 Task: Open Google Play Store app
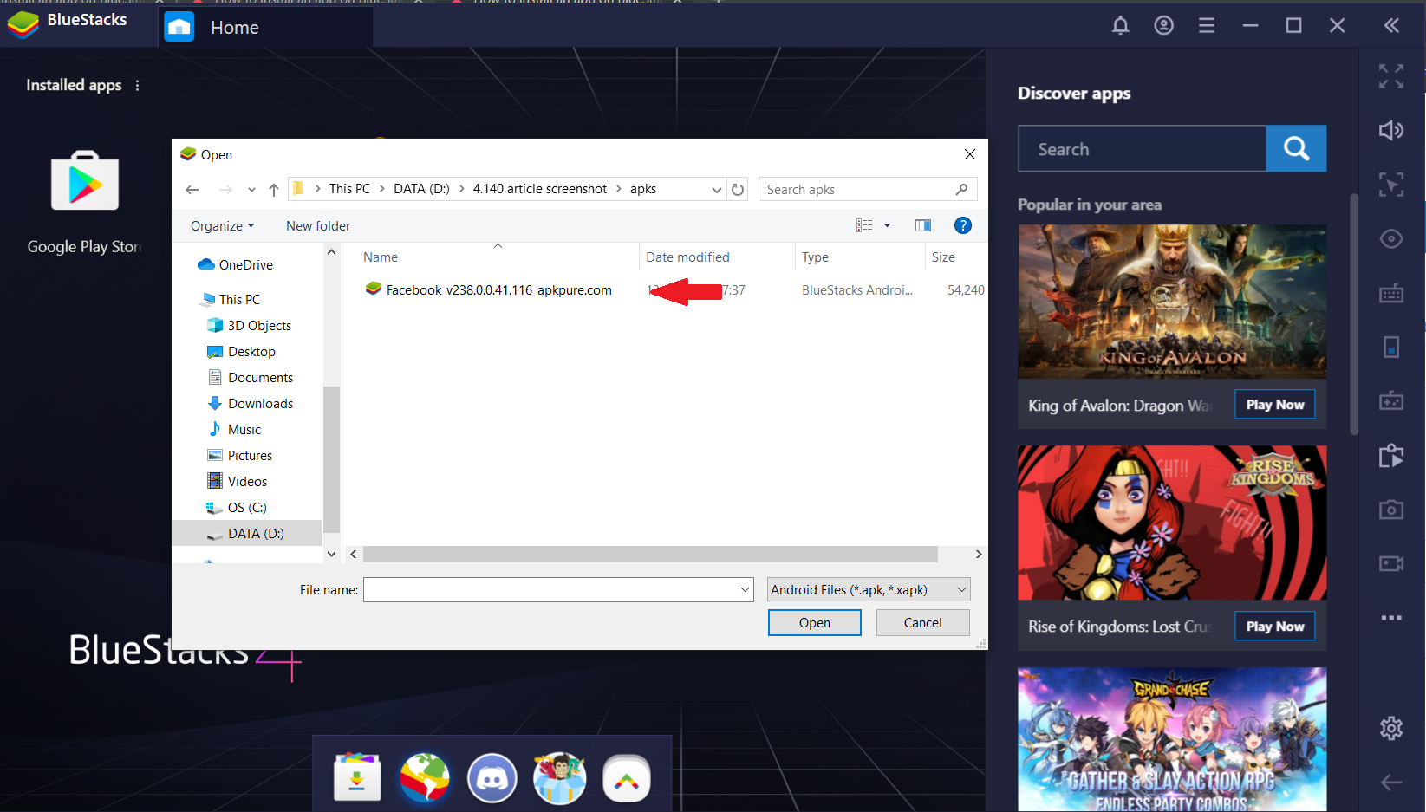(84, 202)
